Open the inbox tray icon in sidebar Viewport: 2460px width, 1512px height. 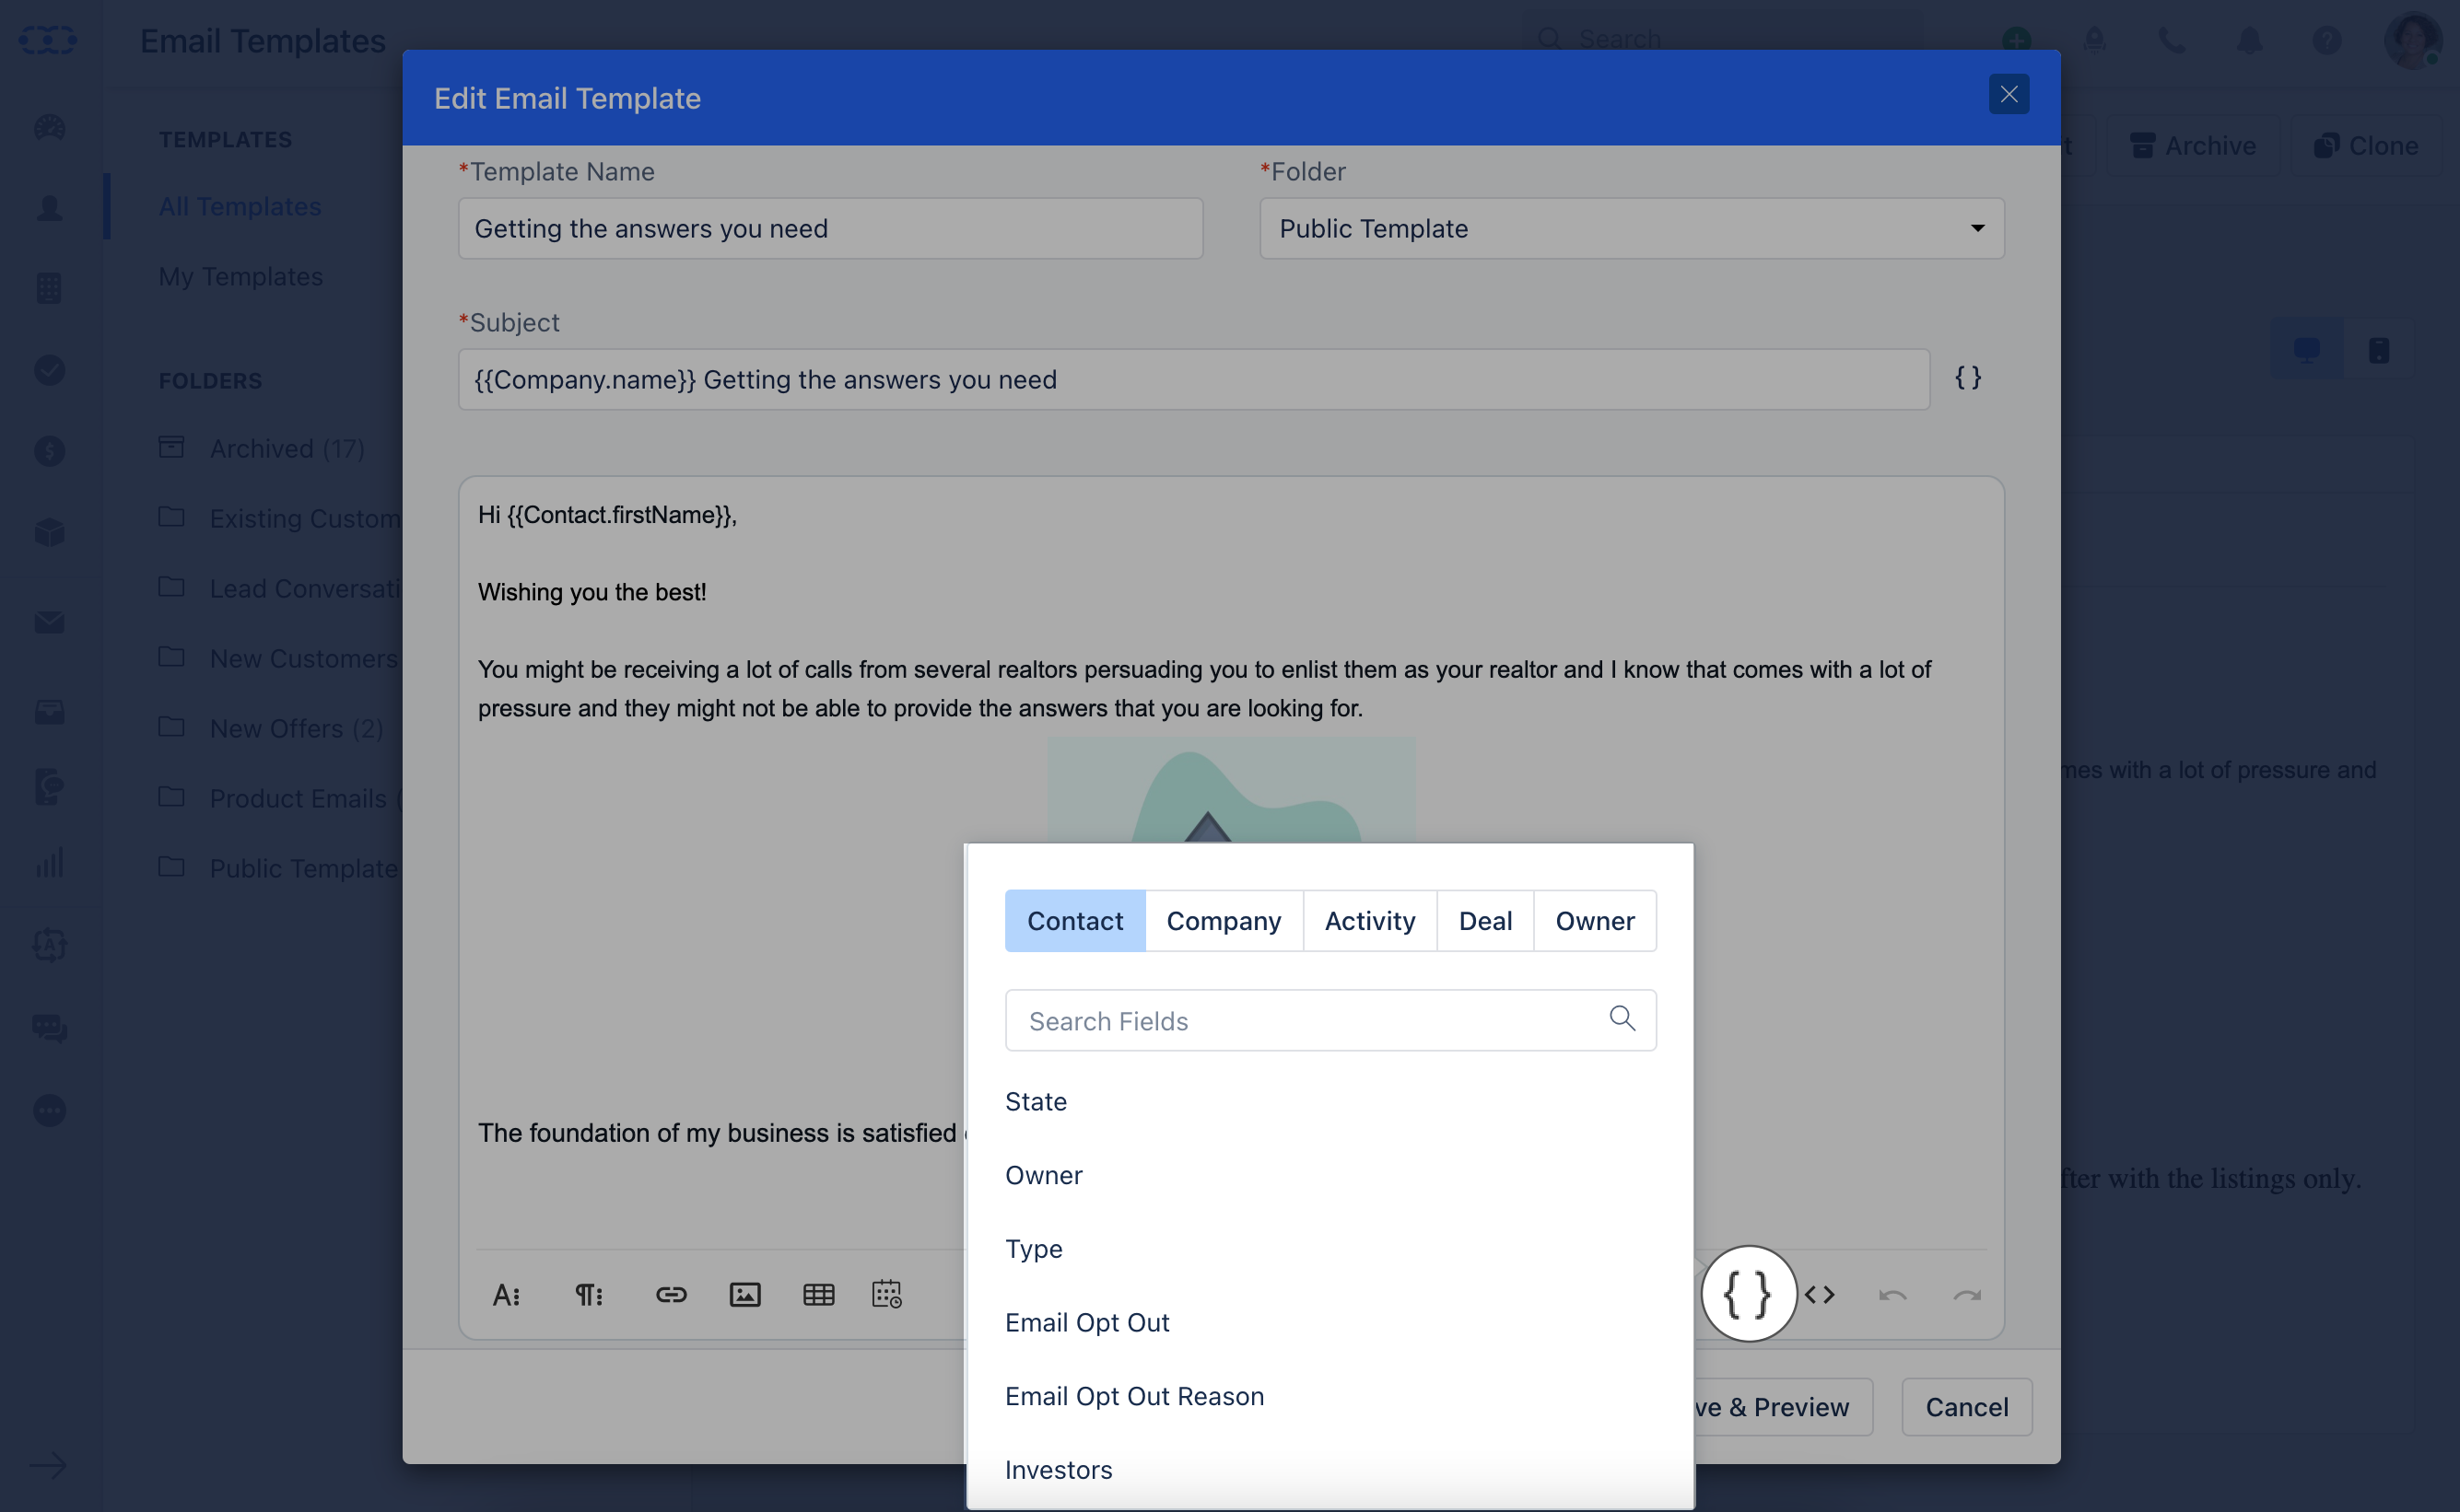point(49,711)
